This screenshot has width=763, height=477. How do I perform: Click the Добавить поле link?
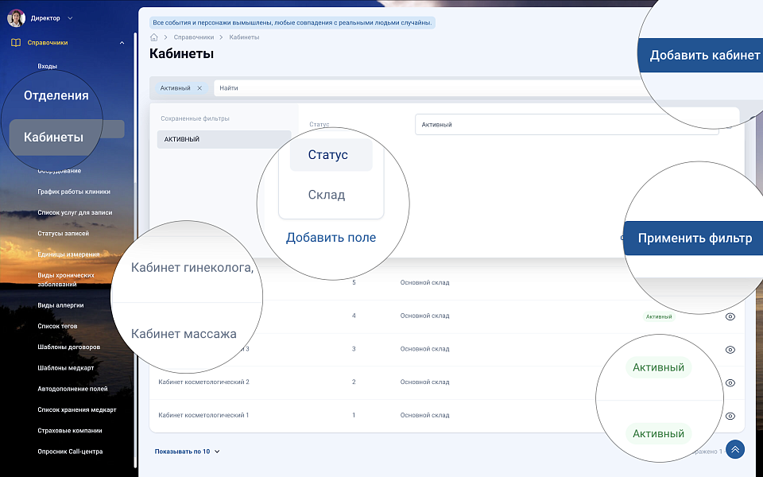pos(331,238)
